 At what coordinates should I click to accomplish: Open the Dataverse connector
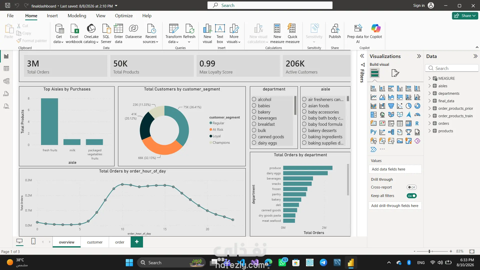pyautogui.click(x=133, y=31)
